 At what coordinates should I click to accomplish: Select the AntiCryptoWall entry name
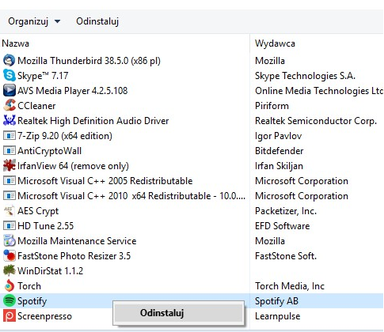click(49, 151)
